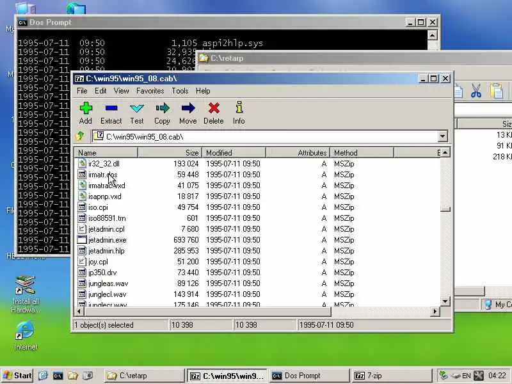Select the isapnp.vxd file icon

pyautogui.click(x=82, y=196)
